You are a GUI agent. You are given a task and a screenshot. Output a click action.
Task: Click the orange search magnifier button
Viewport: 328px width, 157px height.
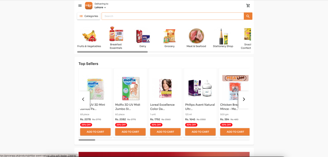[248, 16]
